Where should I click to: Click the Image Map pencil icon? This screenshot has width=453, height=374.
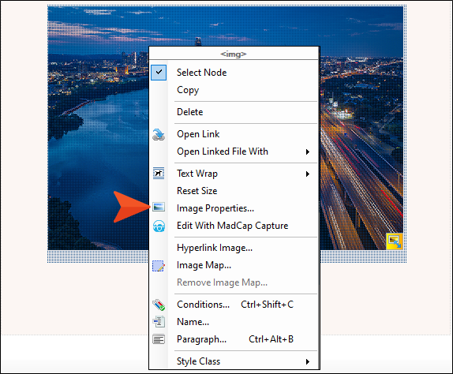(159, 266)
